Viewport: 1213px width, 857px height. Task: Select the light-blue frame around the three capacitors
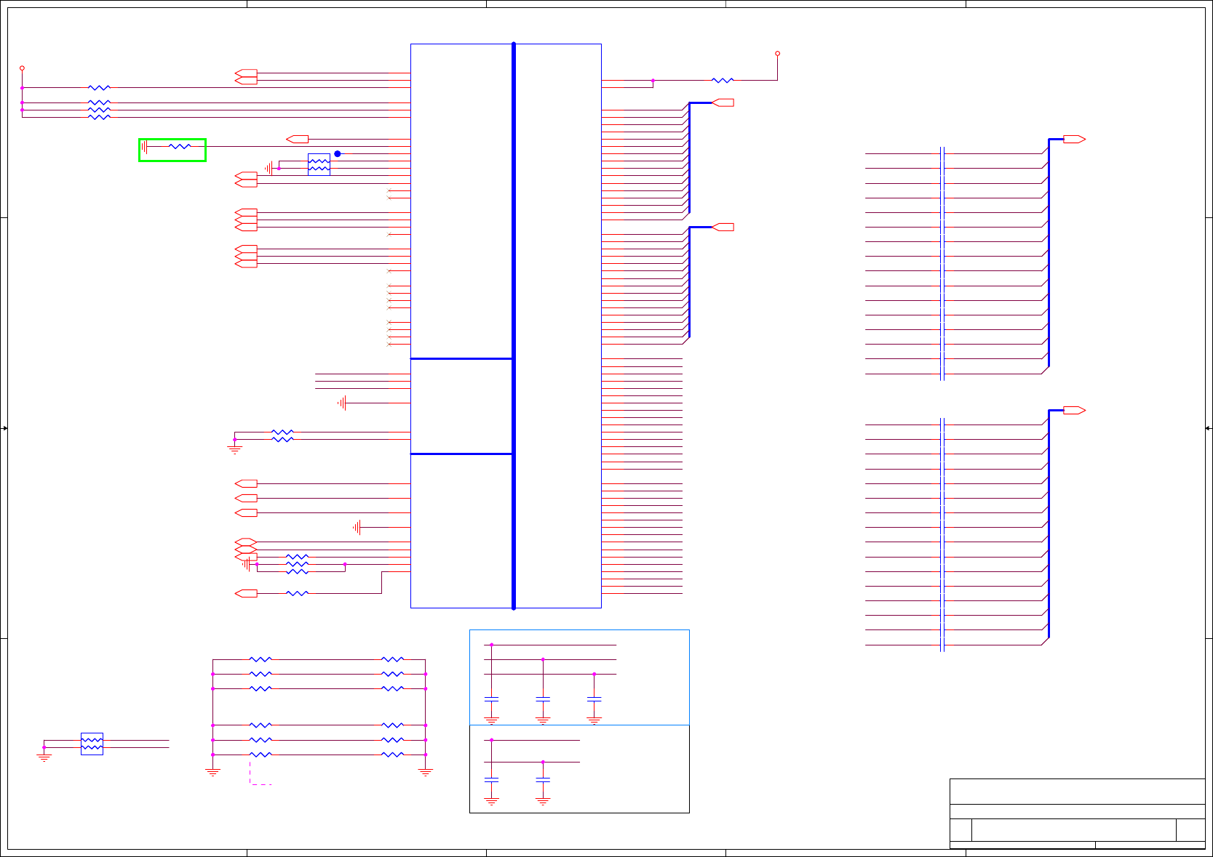click(x=579, y=677)
